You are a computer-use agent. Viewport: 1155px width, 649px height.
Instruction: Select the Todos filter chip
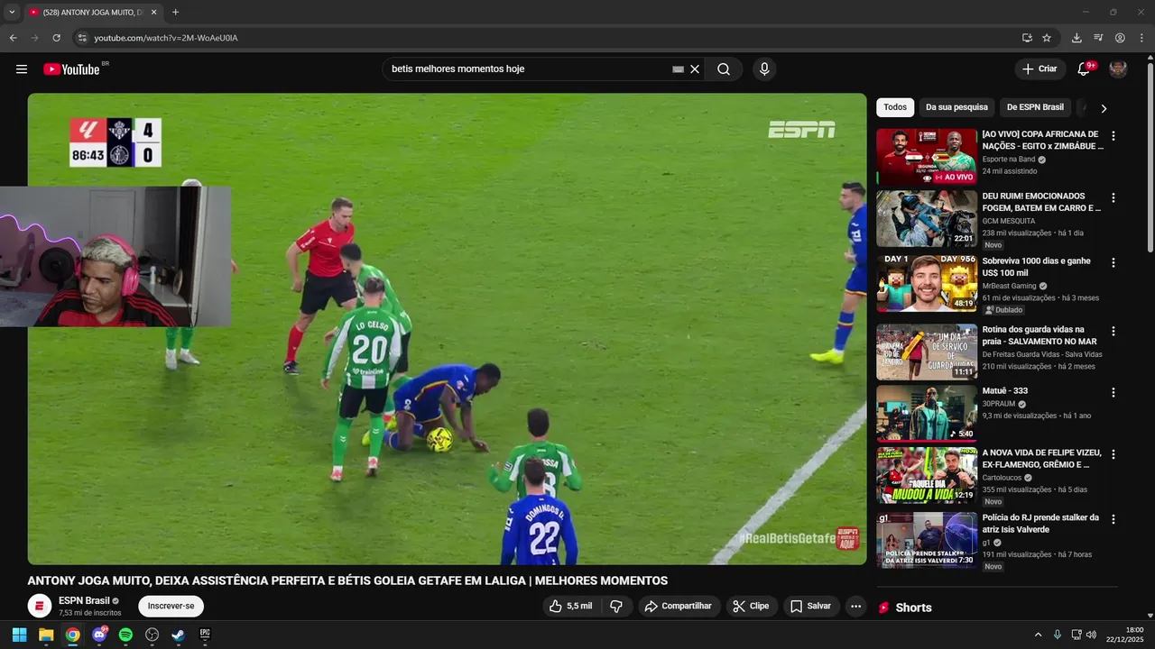pyautogui.click(x=895, y=107)
